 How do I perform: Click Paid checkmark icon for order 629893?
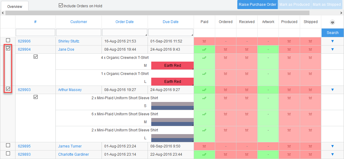pyautogui.click(x=204, y=154)
